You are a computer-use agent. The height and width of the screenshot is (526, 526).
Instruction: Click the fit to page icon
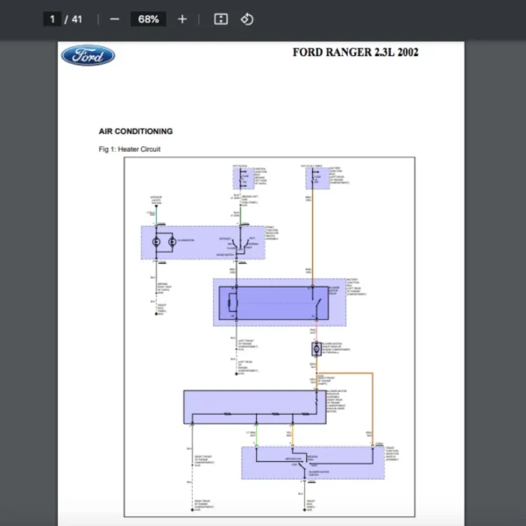point(221,19)
